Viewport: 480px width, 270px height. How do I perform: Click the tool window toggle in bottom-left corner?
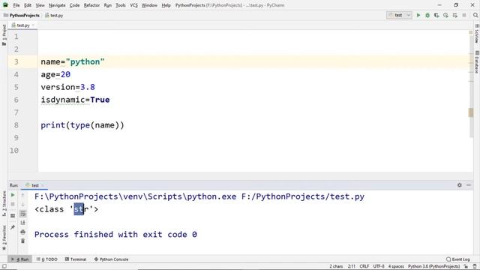coord(4,266)
